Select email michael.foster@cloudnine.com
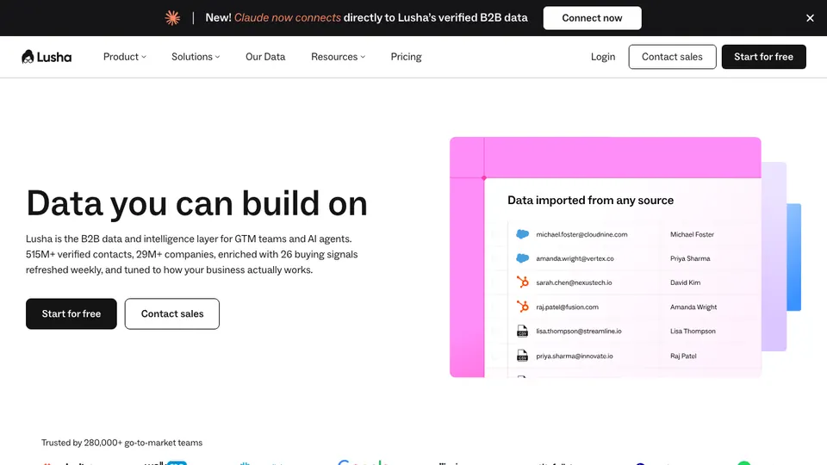 (x=581, y=234)
